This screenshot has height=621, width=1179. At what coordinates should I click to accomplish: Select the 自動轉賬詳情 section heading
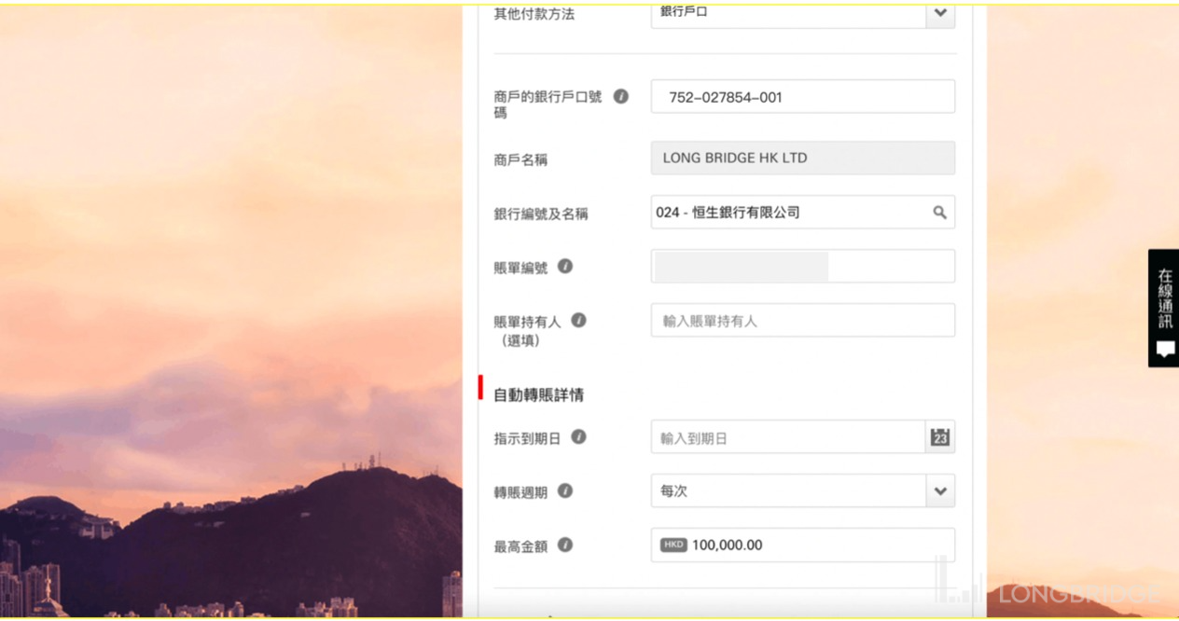click(x=538, y=395)
